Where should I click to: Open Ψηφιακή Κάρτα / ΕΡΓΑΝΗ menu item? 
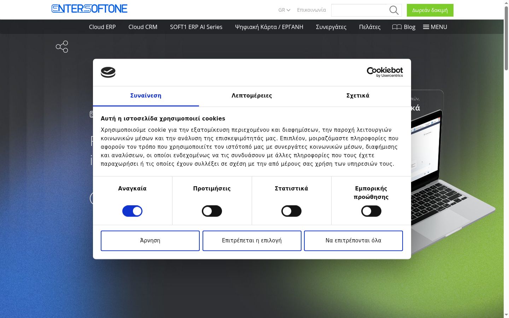269,27
